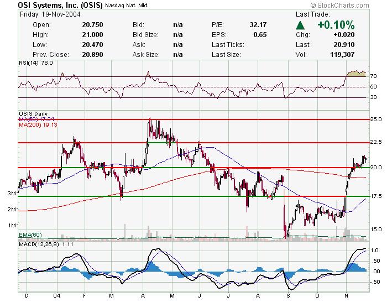
Task: Click the RSI(14) 78.0 indicator label
Action: (36, 63)
